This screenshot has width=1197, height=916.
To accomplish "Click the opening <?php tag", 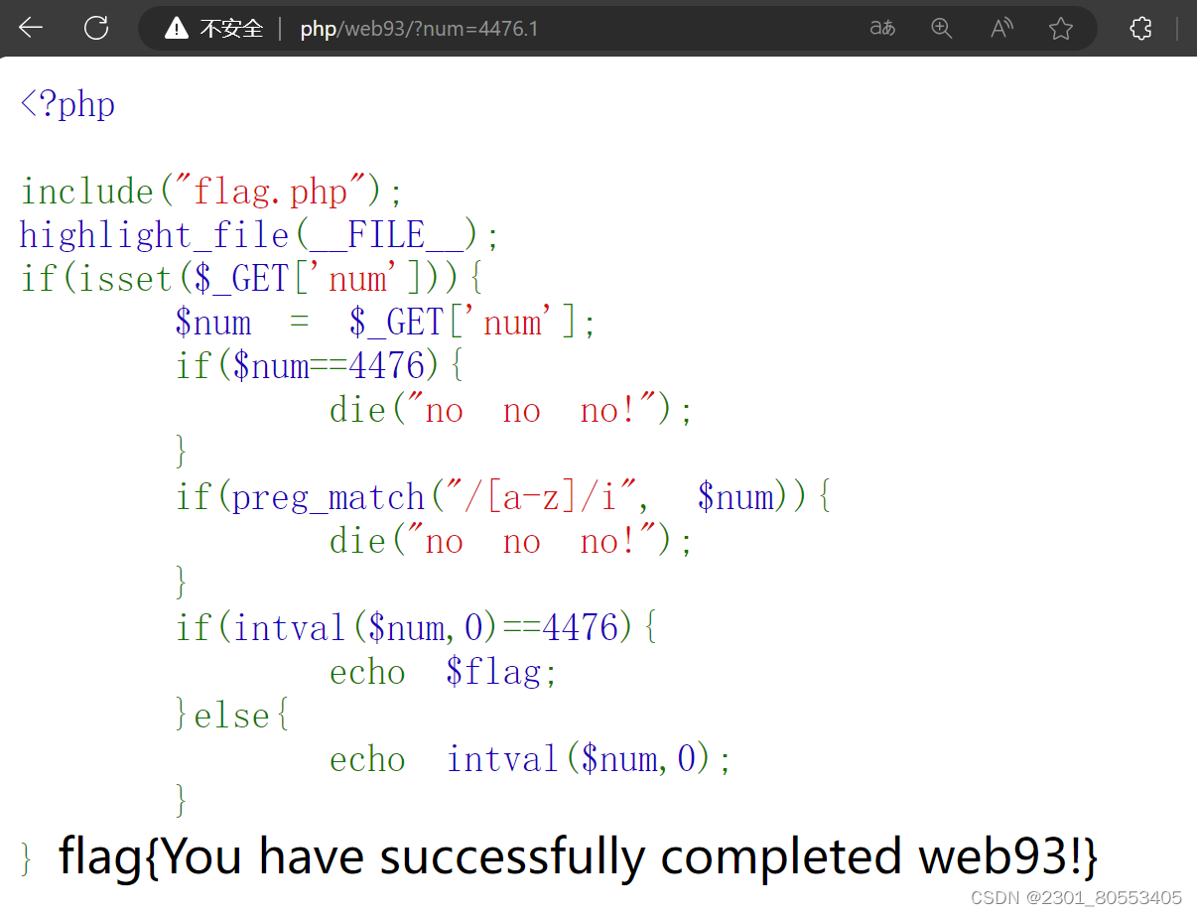I will coord(66,103).
